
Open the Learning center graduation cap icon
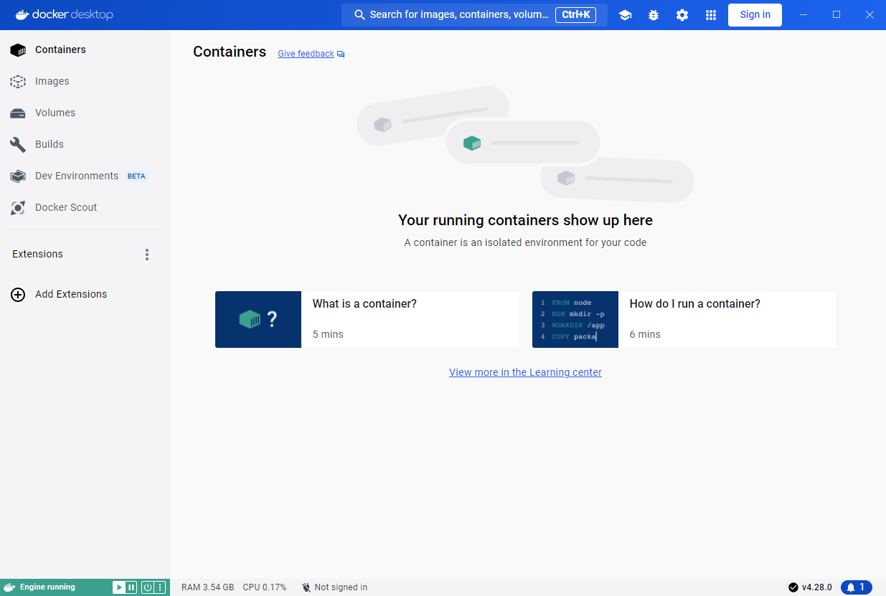coord(625,15)
